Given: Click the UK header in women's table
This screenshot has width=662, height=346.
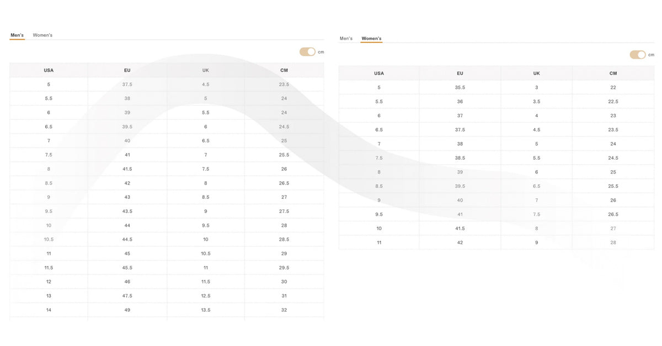Looking at the screenshot, I should [x=537, y=73].
